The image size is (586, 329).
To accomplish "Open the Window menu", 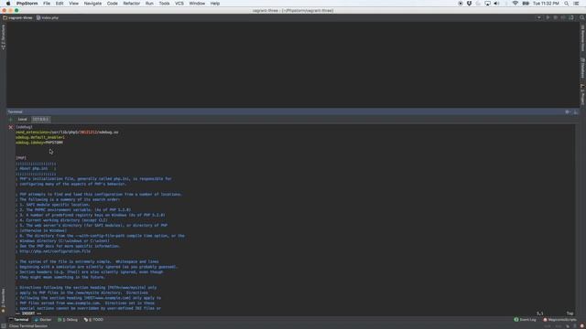I will (197, 4).
